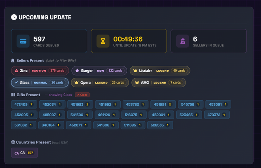The height and width of the screenshot is (168, 261).
Task: Click the 30 cards badge on Glass
Action: pyautogui.click(x=58, y=82)
